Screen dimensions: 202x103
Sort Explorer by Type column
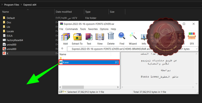coord(88,12)
